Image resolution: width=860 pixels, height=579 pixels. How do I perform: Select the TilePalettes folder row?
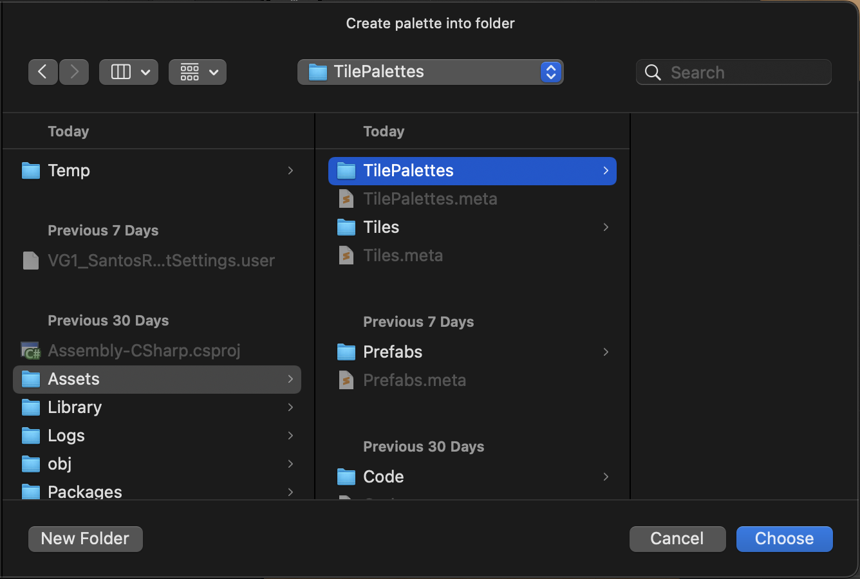pyautogui.click(x=472, y=170)
